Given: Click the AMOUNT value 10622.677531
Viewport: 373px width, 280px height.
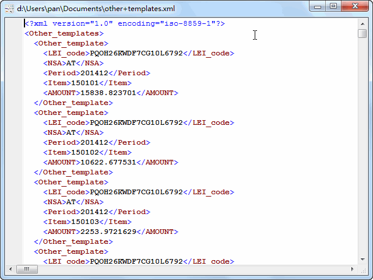Looking at the screenshot, I should [x=108, y=162].
